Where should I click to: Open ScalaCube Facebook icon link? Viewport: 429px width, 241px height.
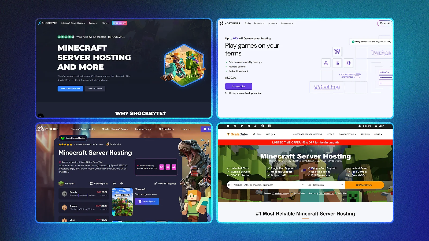point(262,126)
